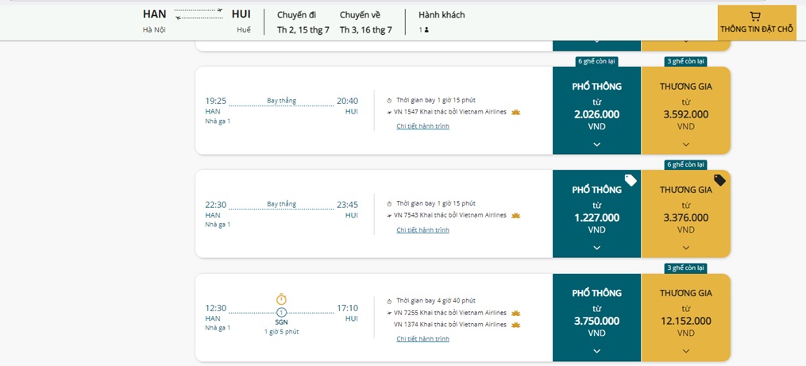
Task: Open the Thông tin đặt chỗ button
Action: (757, 23)
